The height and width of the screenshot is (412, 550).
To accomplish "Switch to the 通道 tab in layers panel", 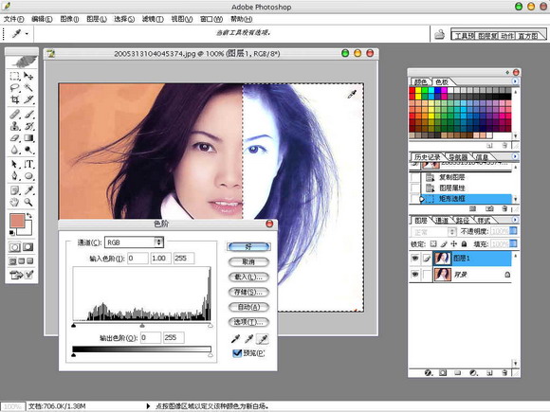I will click(x=441, y=221).
